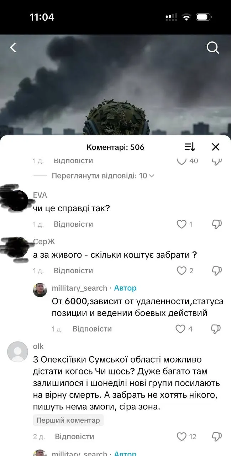Dislike olk's comment about Олексіївка
Viewport: 231px width, 456px height.
pyautogui.click(x=216, y=436)
